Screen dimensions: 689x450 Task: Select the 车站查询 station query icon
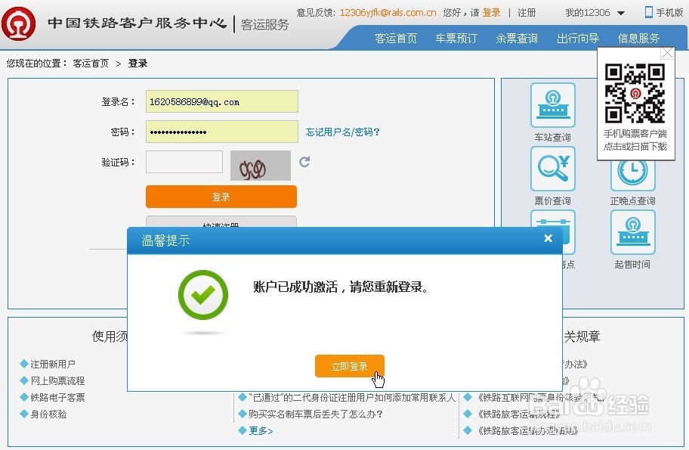[x=552, y=106]
